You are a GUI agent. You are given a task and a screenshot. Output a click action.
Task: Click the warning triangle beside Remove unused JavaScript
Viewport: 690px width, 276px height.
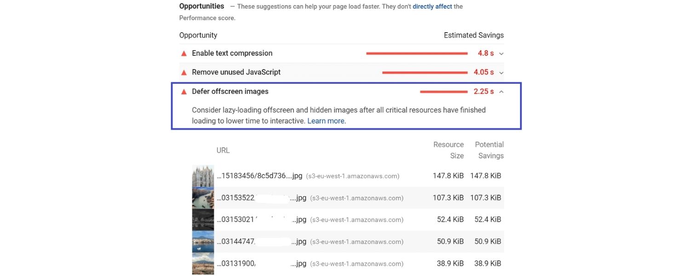[x=184, y=72]
